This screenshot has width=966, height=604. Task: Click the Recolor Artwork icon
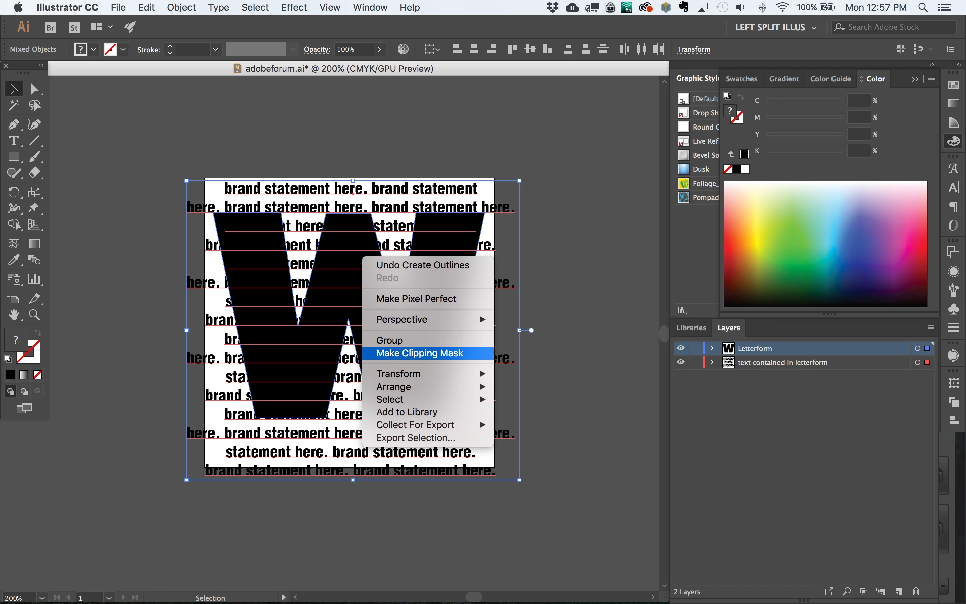403,49
